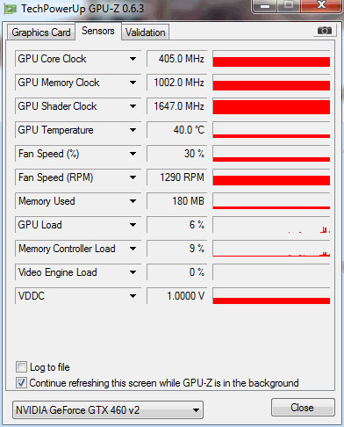This screenshot has height=427, width=344.
Task: Open the Fan Speed (RPM) dropdown arrow
Action: (133, 177)
